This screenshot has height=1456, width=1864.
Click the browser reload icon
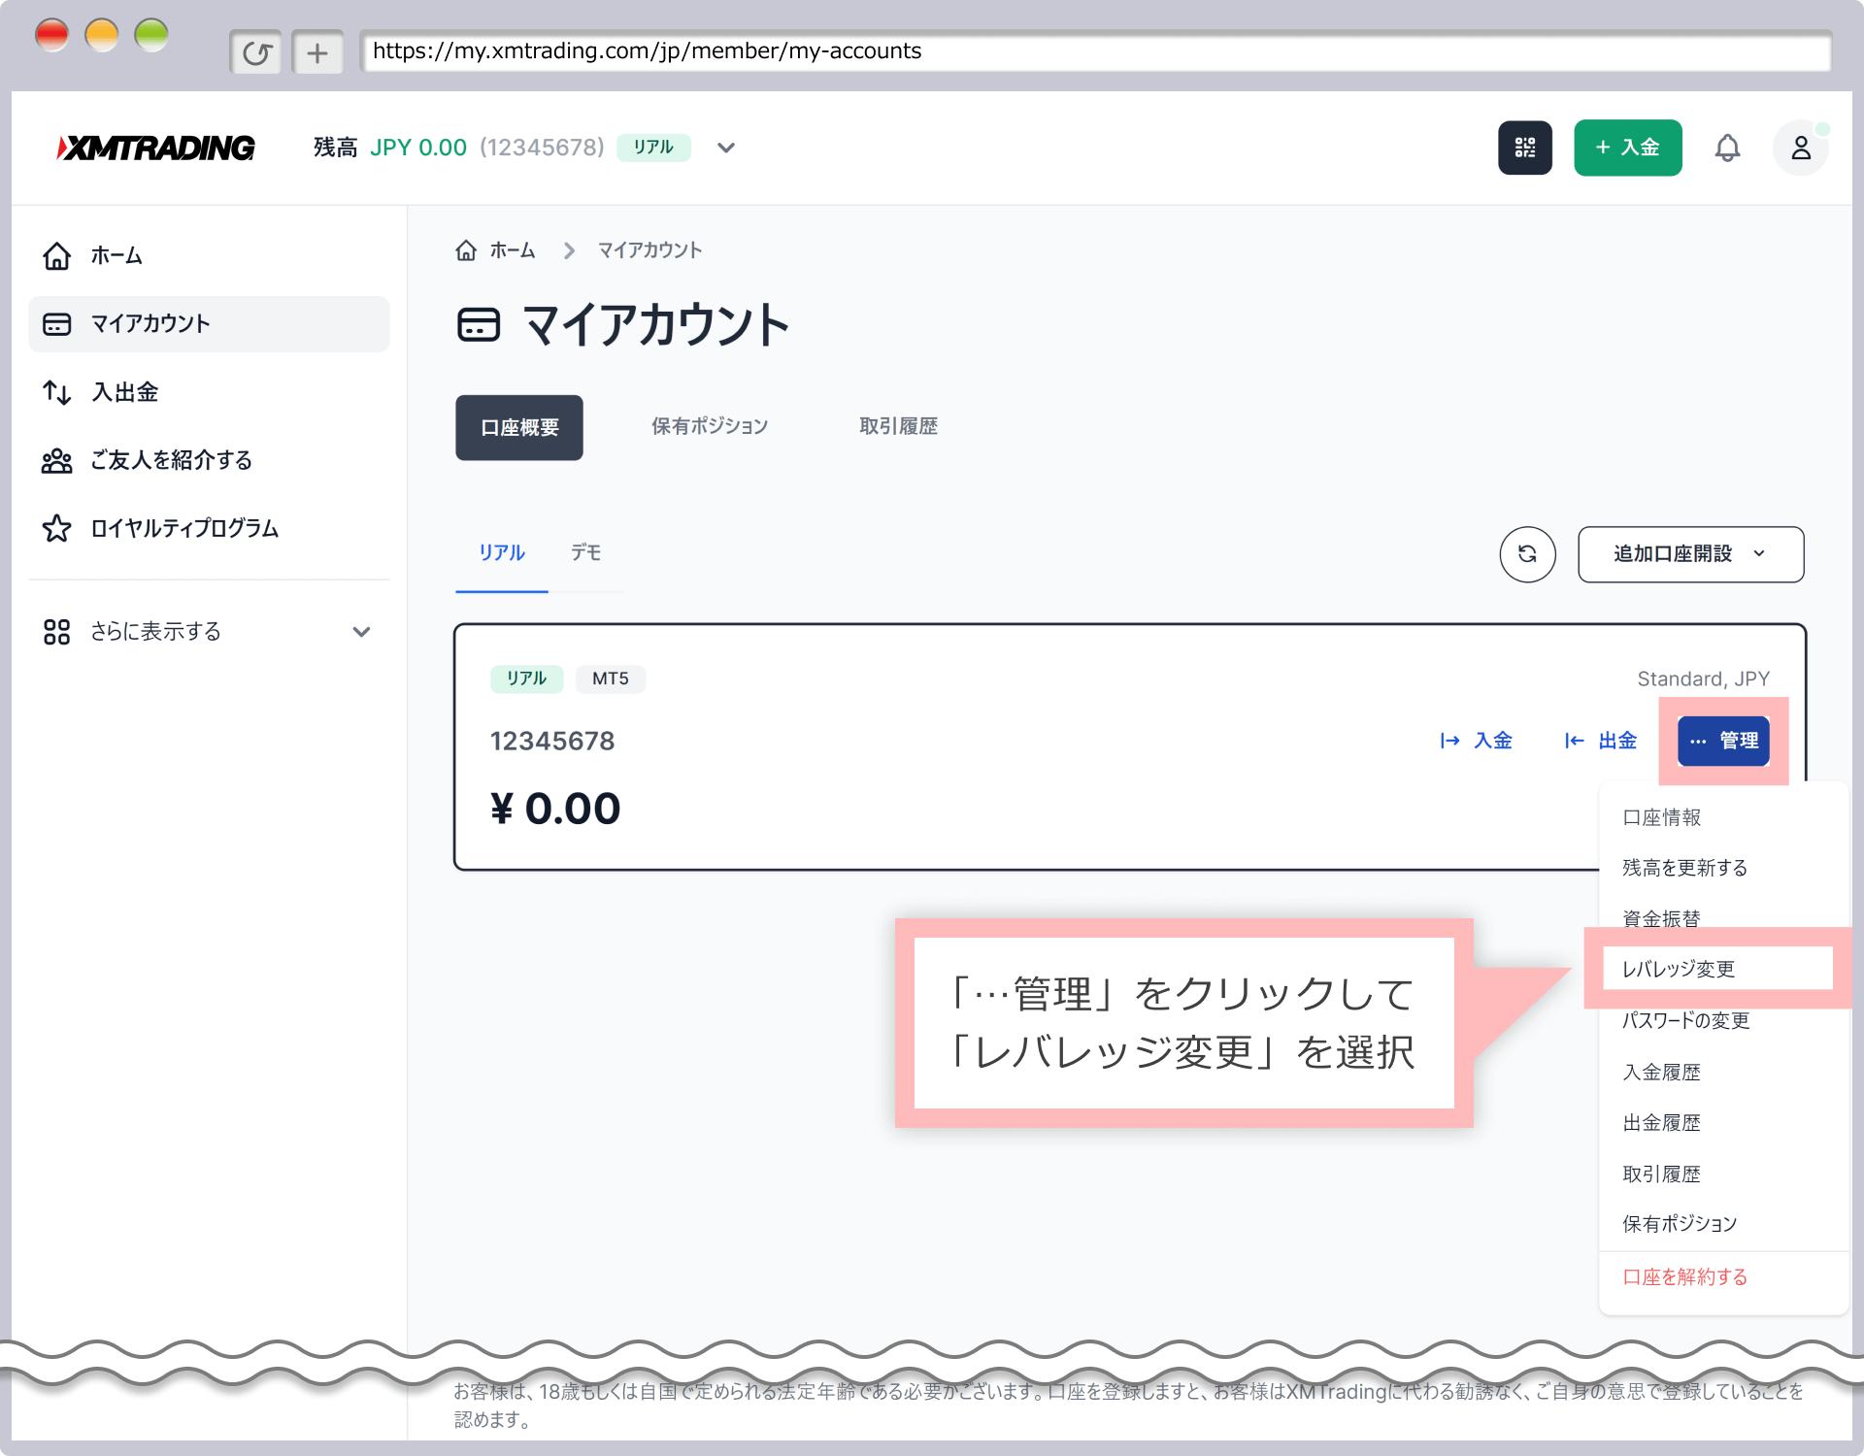tap(256, 52)
